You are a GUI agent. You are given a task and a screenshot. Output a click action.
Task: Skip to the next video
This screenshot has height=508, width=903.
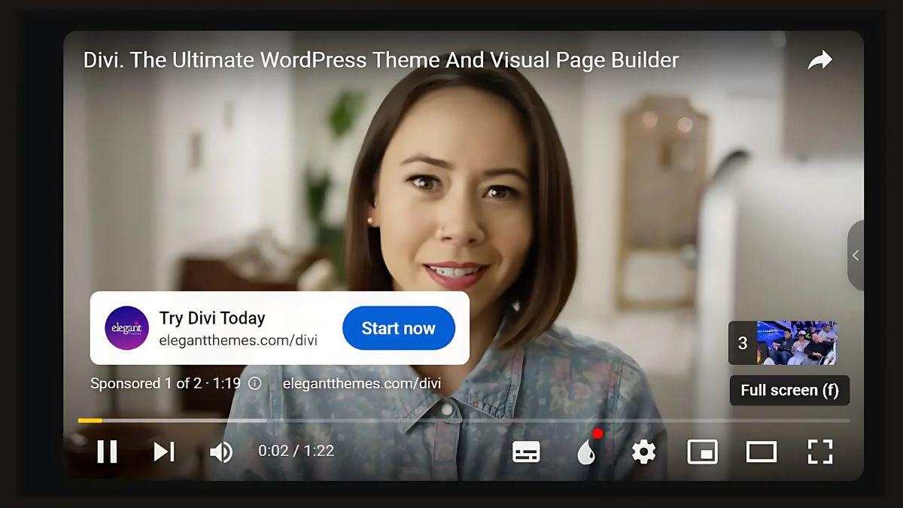(x=164, y=452)
